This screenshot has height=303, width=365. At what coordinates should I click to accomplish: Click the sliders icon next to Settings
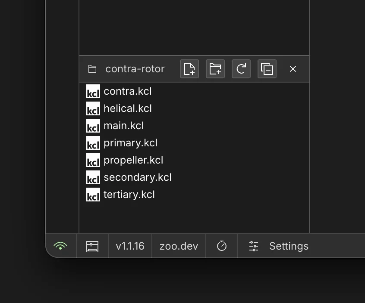253,246
